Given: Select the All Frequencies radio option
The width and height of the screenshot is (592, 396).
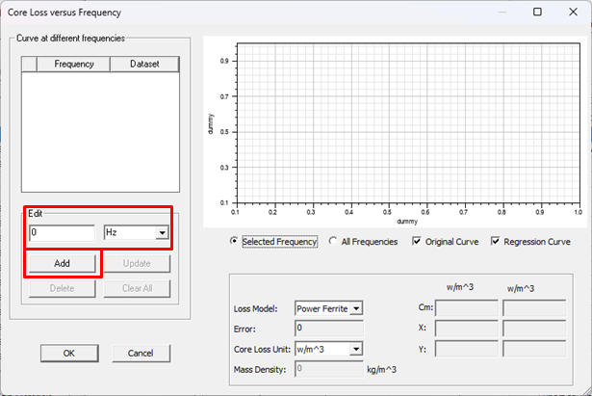Looking at the screenshot, I should pyautogui.click(x=334, y=242).
